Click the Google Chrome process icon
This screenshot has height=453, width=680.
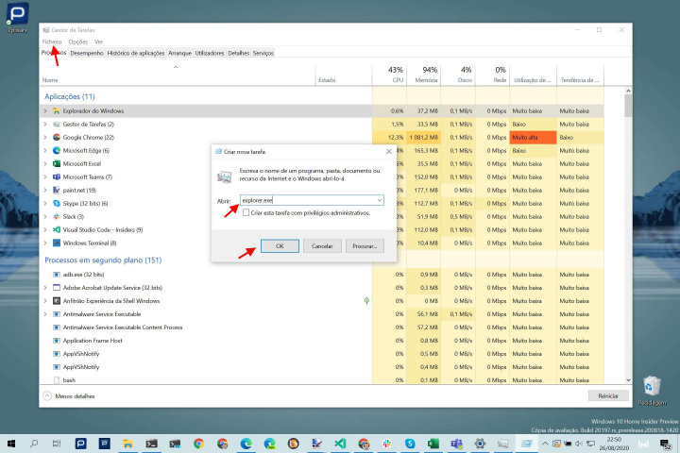point(56,137)
